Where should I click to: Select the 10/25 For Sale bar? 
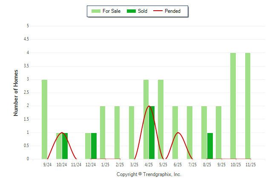pos(233,106)
